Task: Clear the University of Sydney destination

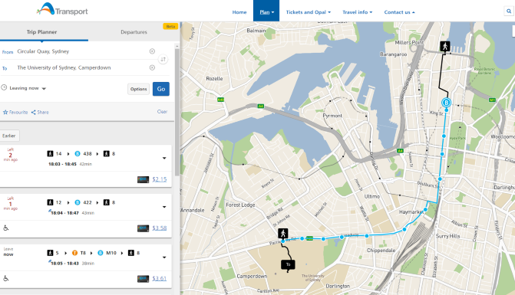Action: click(x=152, y=67)
